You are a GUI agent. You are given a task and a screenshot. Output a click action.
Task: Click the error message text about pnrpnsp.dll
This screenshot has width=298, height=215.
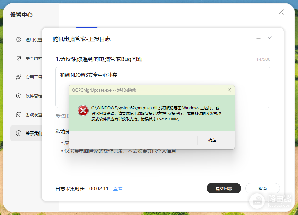pyautogui.click(x=156, y=113)
